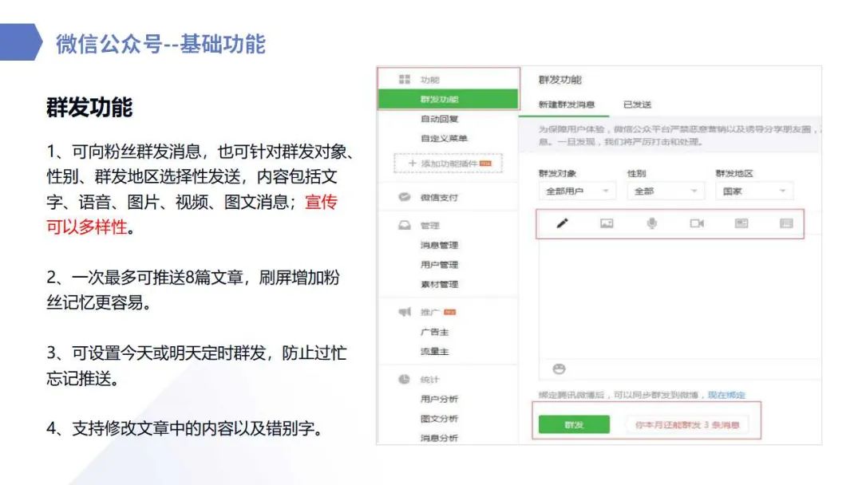Viewport: 862px width, 485px height.
Task: Click the slide title 微信公众号--基础功能
Action: pos(160,44)
